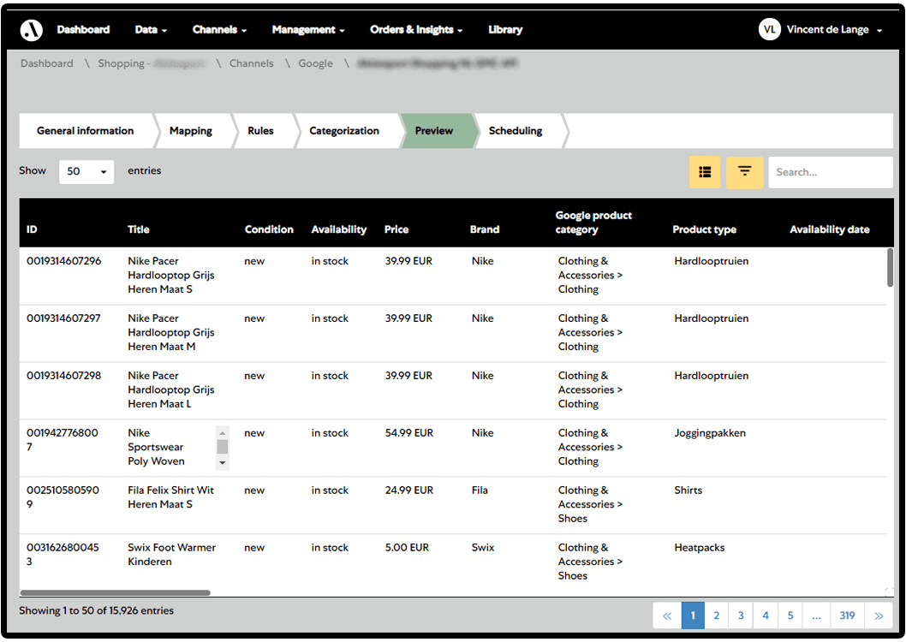Image resolution: width=906 pixels, height=642 pixels.
Task: Click the table's vertical scrollbar thumb
Action: (x=890, y=267)
